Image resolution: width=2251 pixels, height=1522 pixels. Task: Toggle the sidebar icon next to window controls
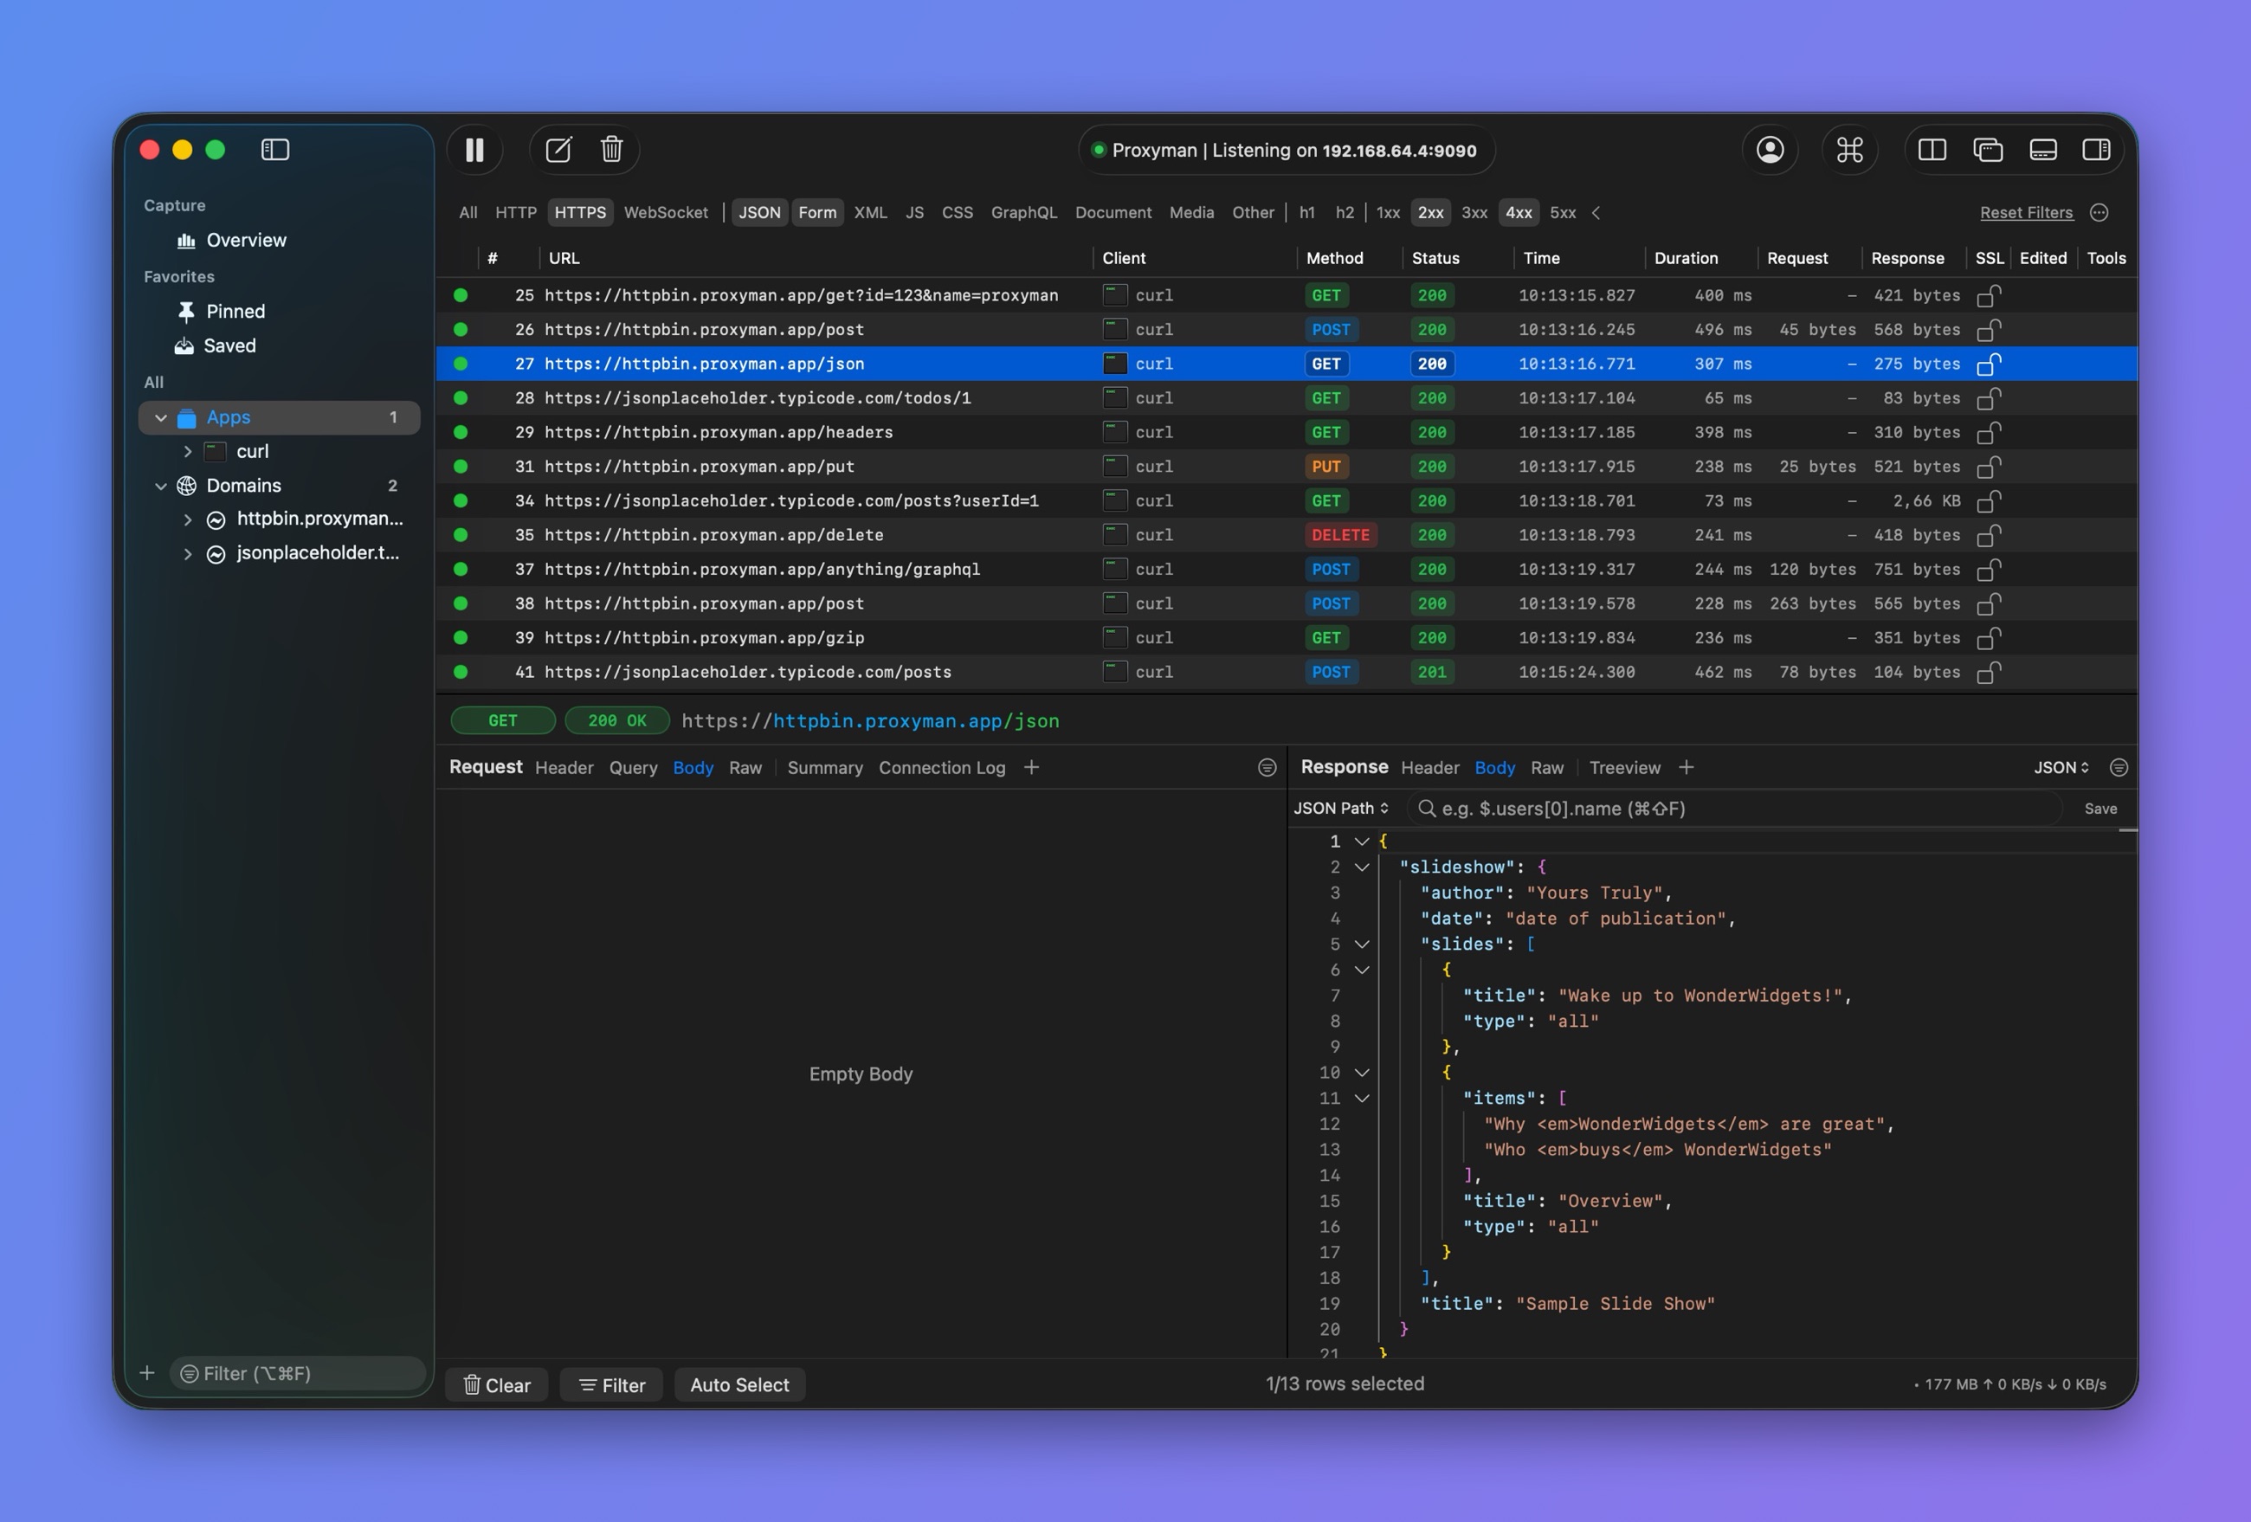tap(275, 149)
